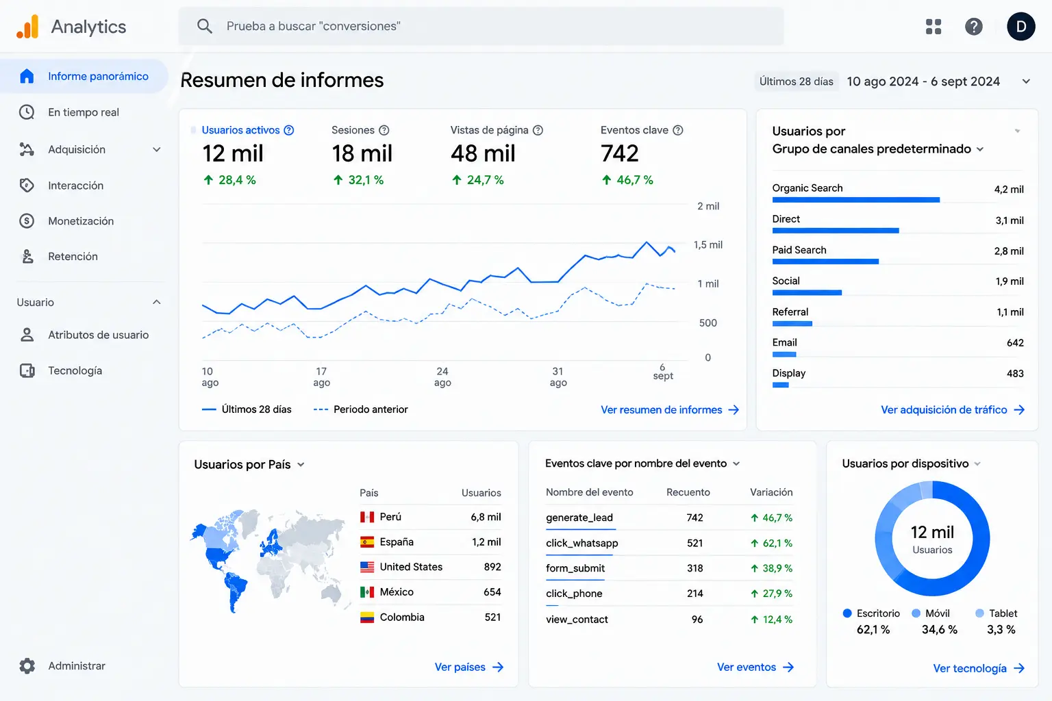Click the Tecnología devices icon

click(27, 370)
